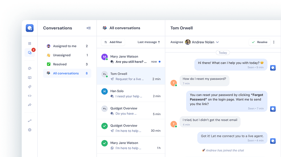Open the dashboard grid icon in sidebar

coord(30,43)
